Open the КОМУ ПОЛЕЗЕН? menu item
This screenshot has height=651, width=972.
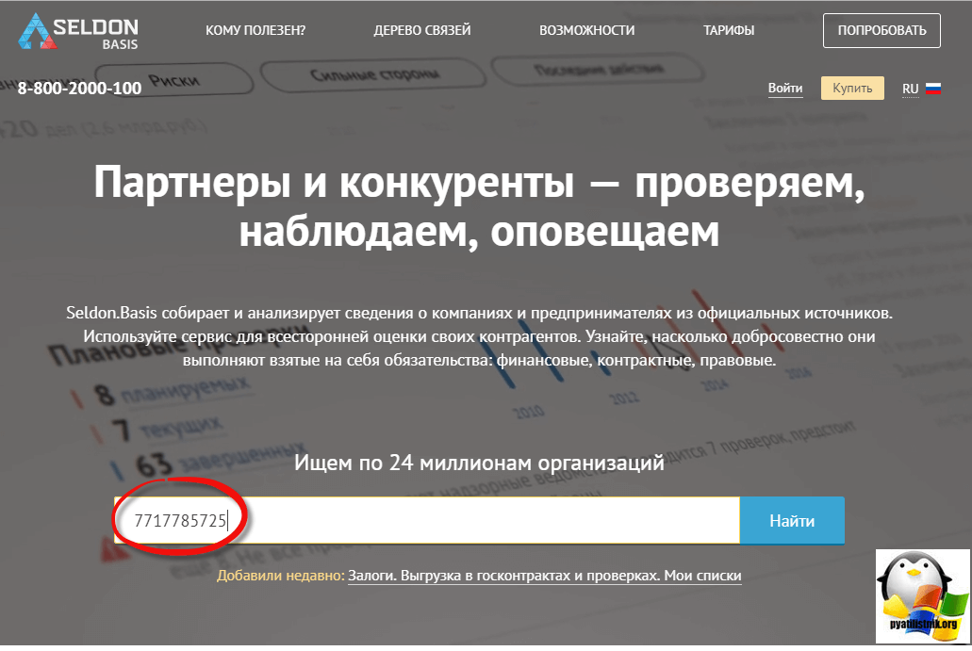(255, 30)
